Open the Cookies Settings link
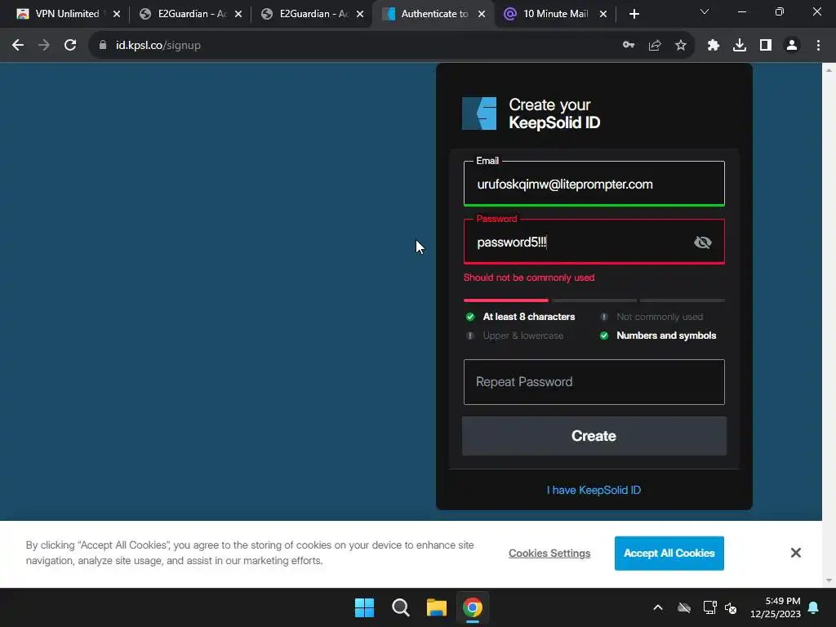 click(x=549, y=553)
